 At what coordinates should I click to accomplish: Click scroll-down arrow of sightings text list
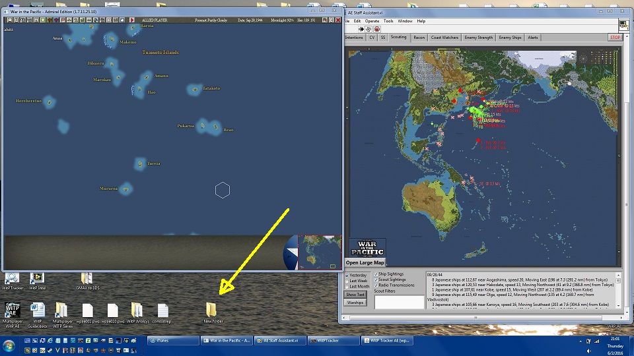[618, 306]
